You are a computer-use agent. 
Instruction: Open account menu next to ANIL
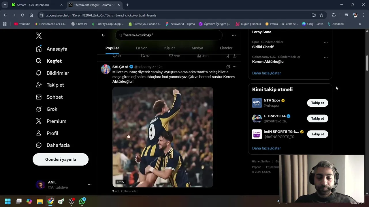(90, 185)
